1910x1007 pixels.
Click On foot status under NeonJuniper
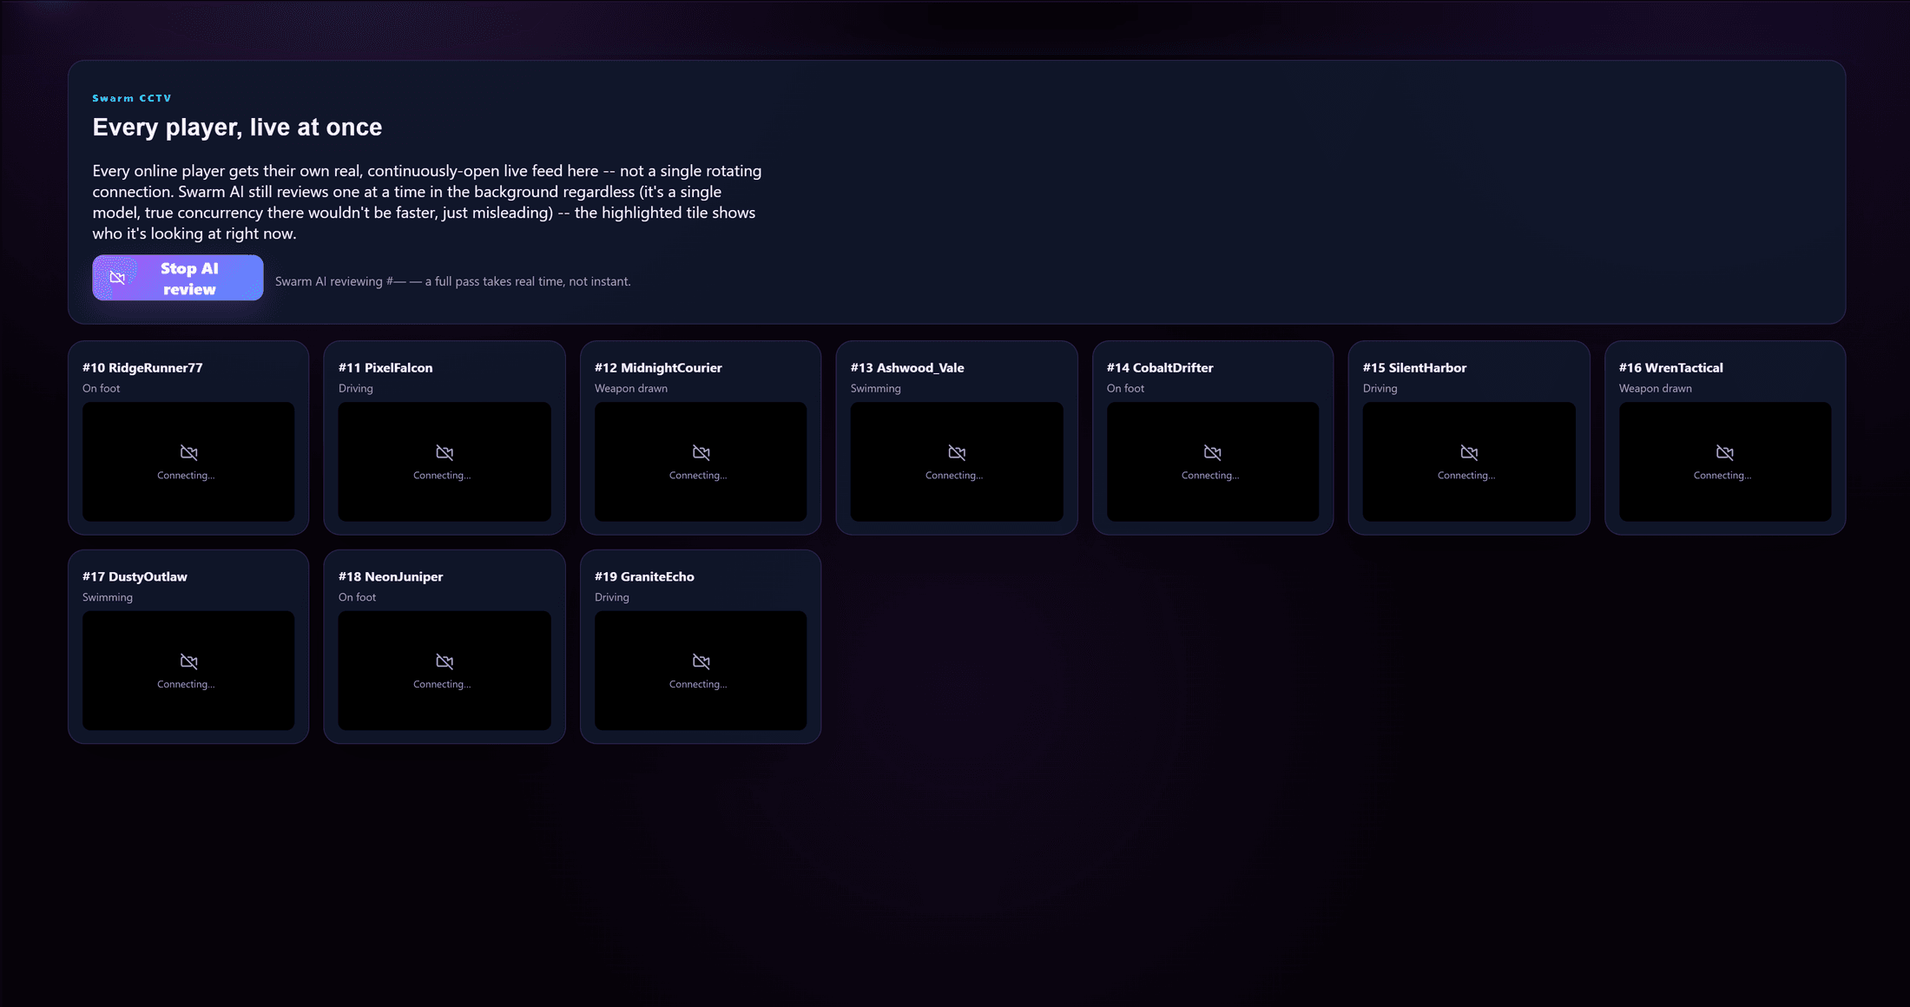(358, 597)
